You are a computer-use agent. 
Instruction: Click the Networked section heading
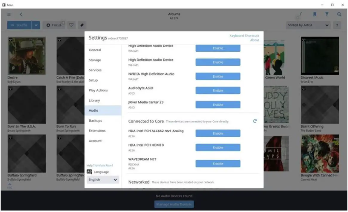[x=139, y=182]
